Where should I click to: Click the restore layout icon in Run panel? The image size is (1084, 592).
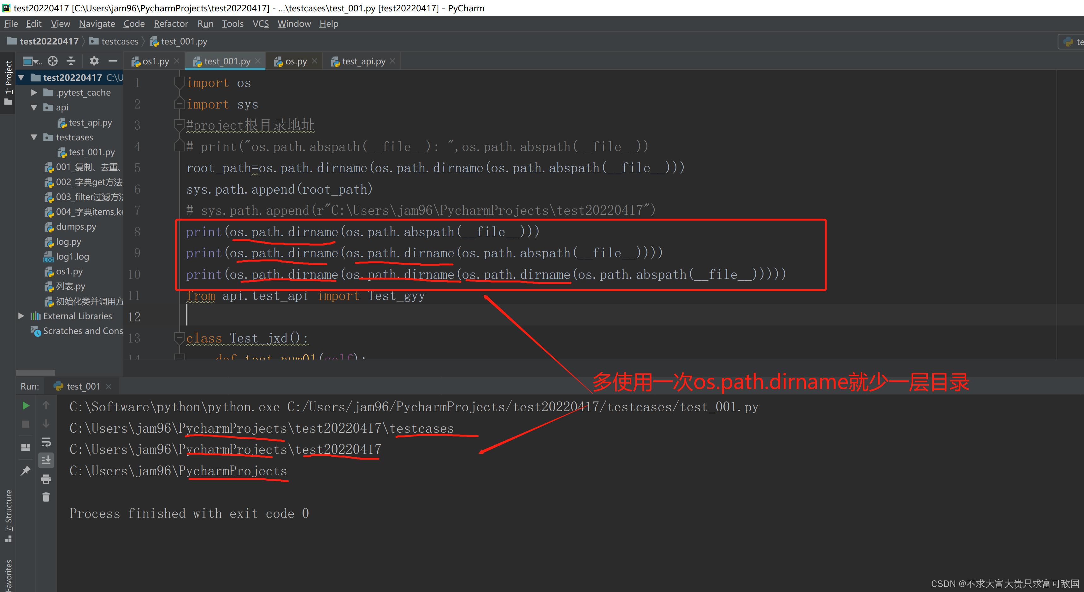26,447
